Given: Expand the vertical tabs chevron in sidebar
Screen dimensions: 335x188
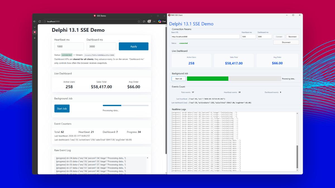Looking at the screenshot, I should tap(35, 27).
